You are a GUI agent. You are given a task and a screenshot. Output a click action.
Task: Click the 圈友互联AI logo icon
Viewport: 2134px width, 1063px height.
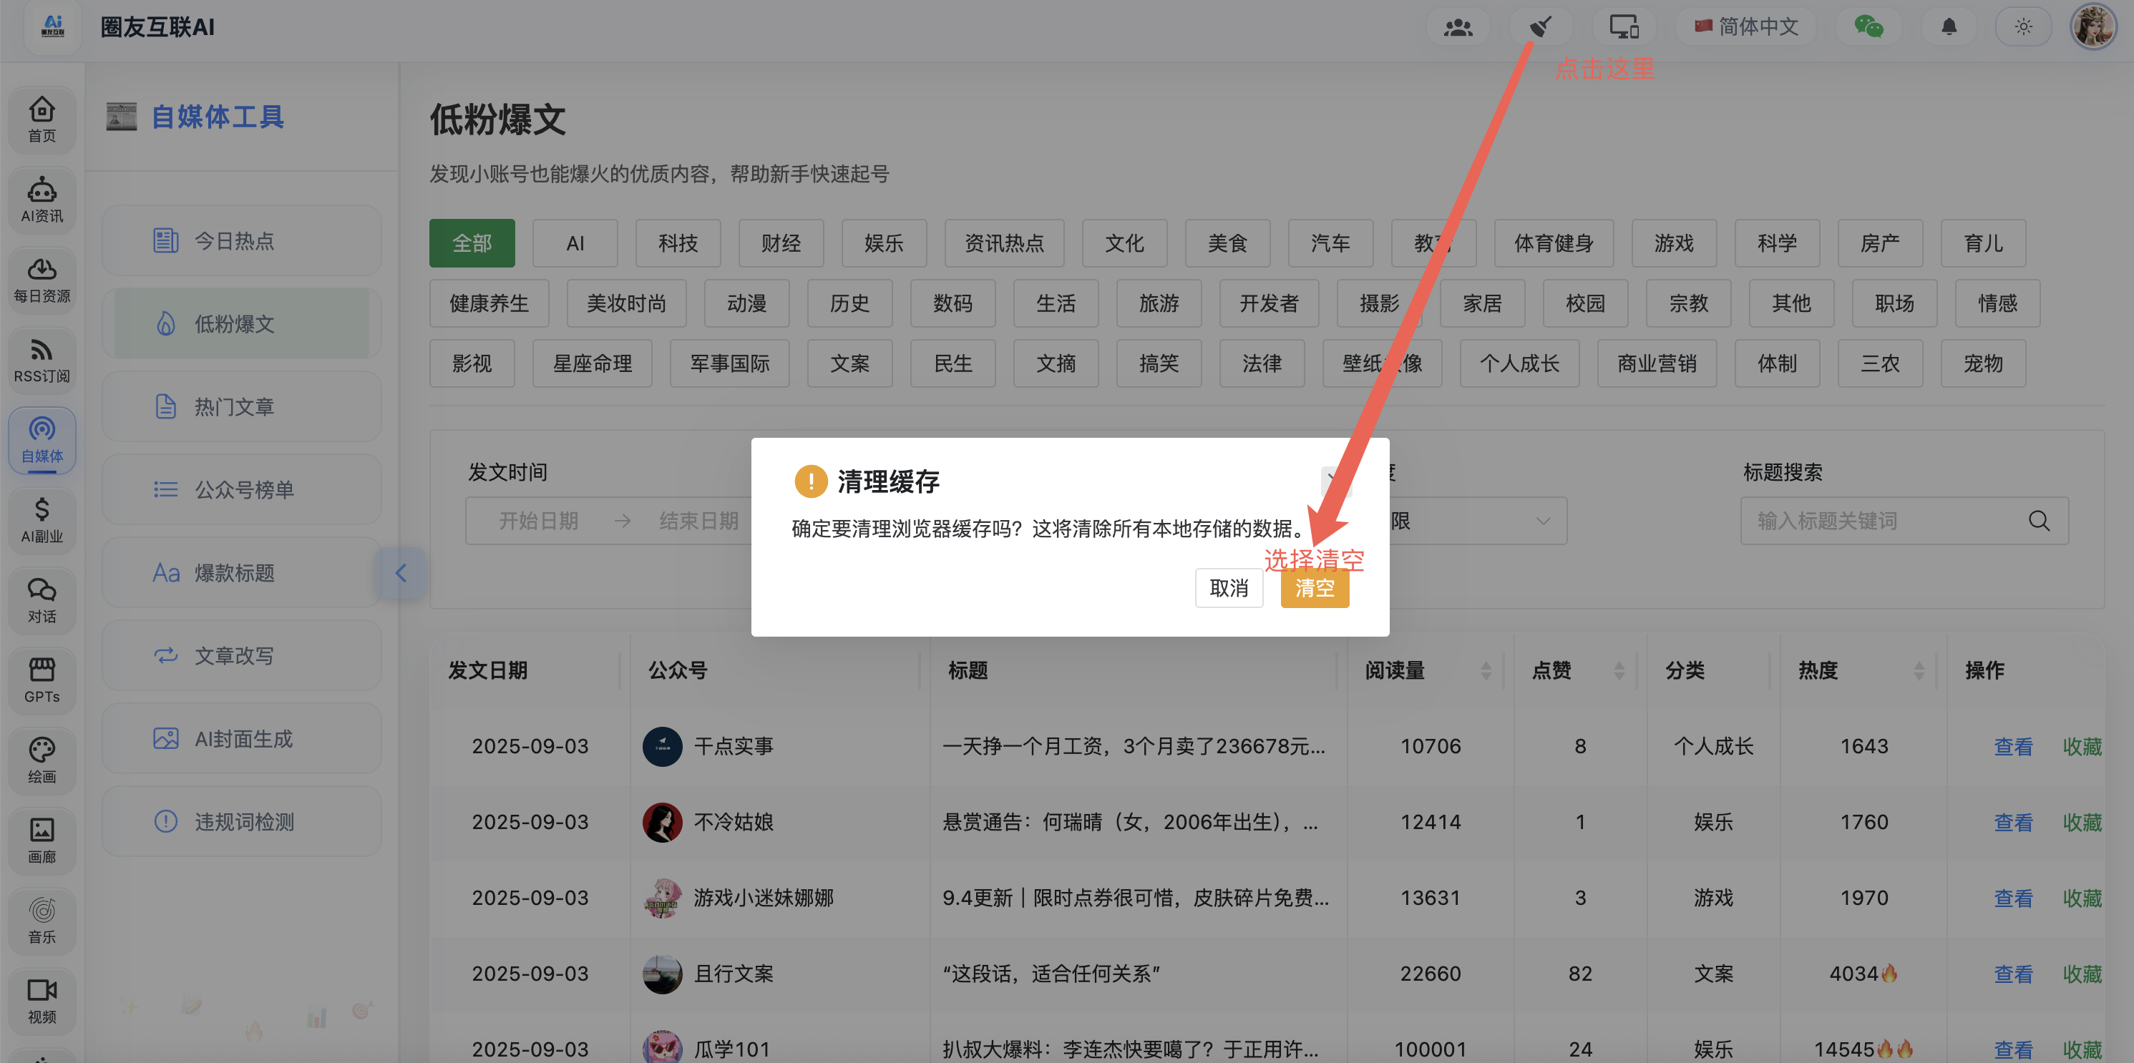[53, 26]
